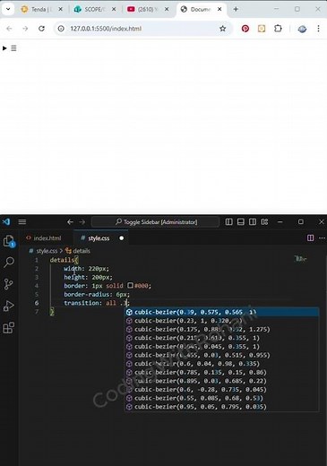Image resolution: width=327 pixels, height=466 pixels.
Task: Open Chrome profile avatar
Action: (x=302, y=29)
